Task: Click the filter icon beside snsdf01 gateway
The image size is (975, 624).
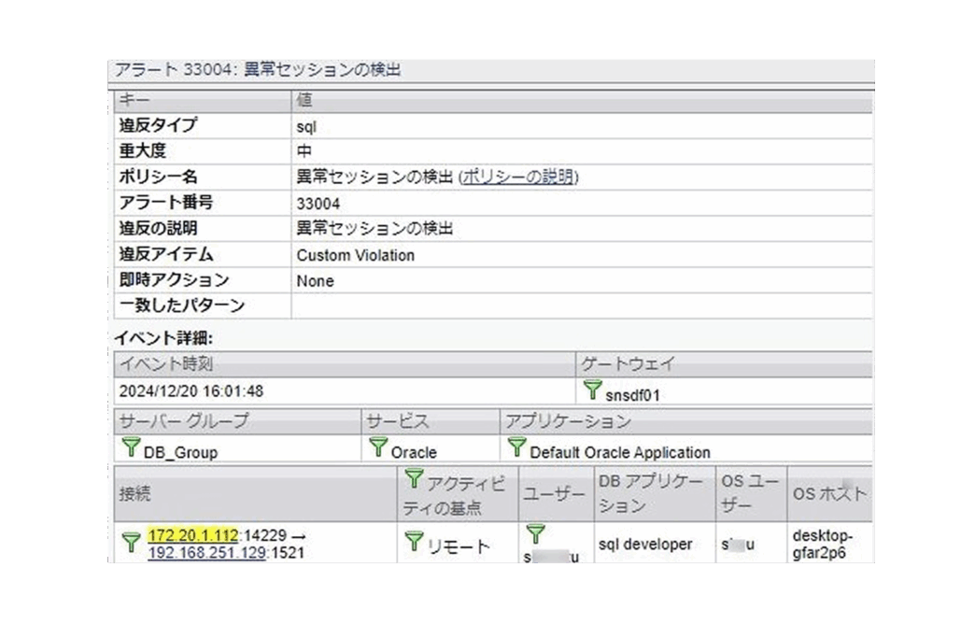Action: click(592, 390)
